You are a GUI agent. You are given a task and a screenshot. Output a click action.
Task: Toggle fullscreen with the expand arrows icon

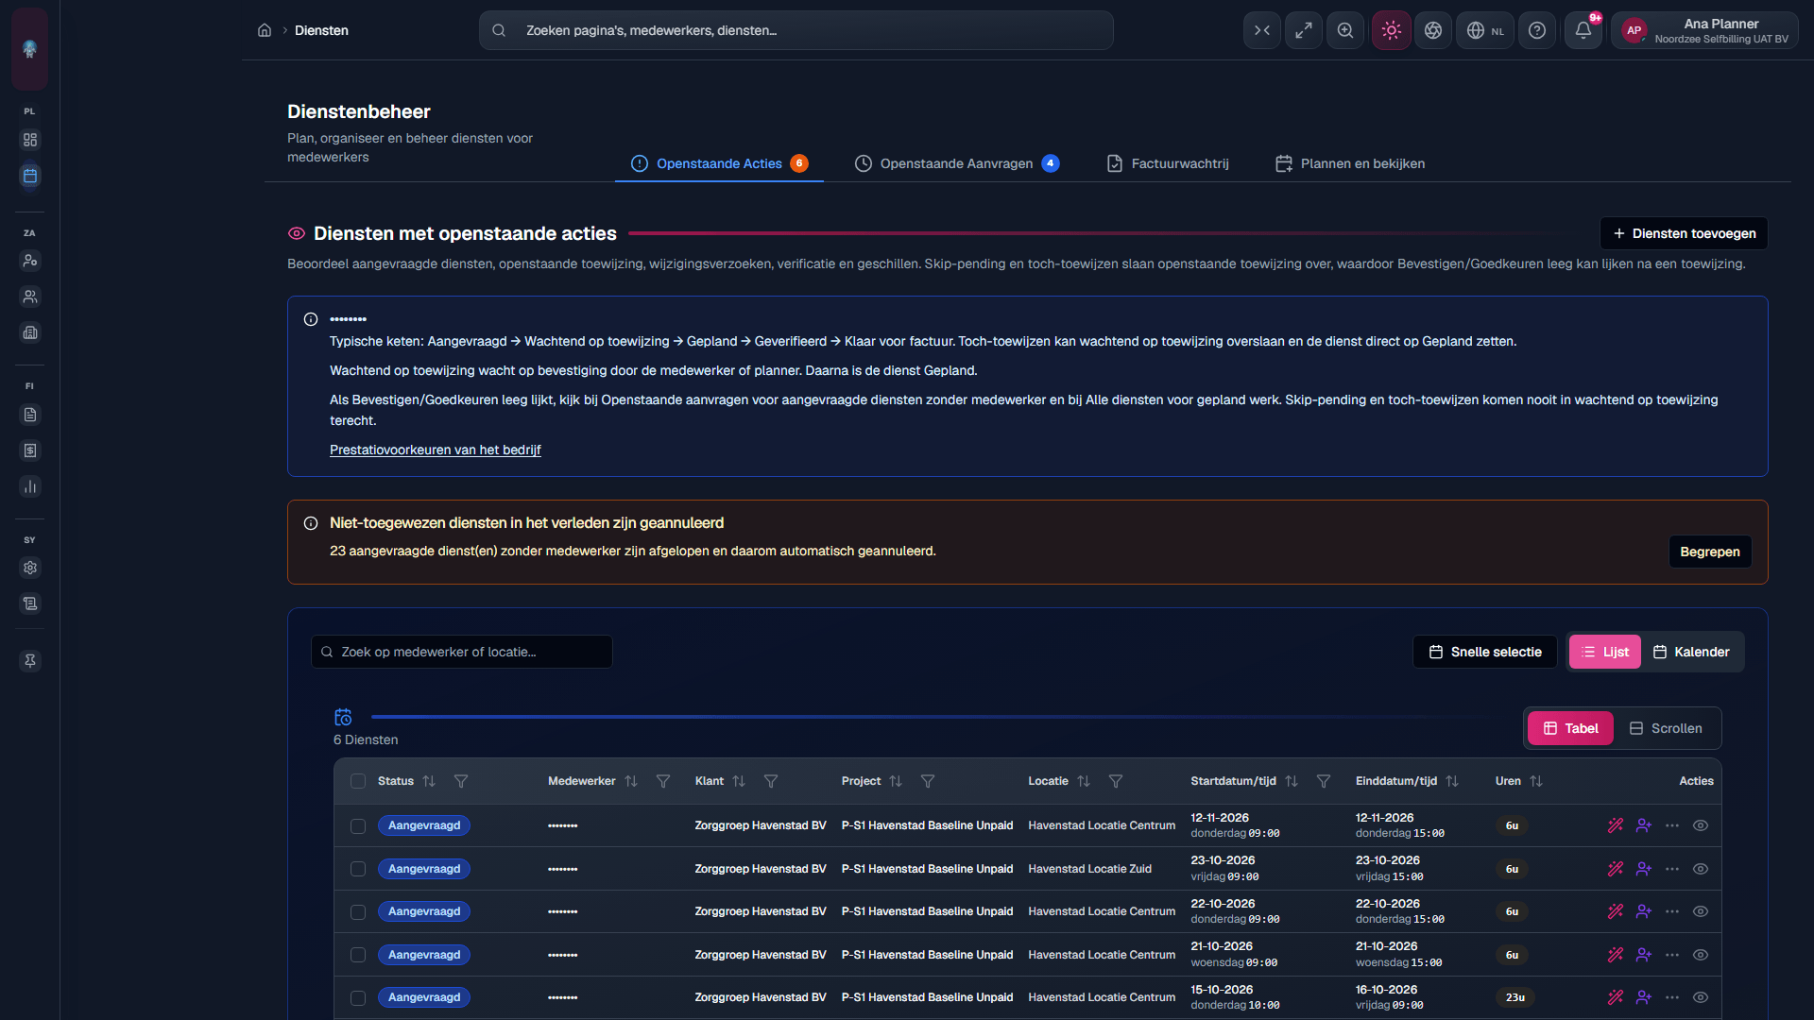tap(1304, 30)
